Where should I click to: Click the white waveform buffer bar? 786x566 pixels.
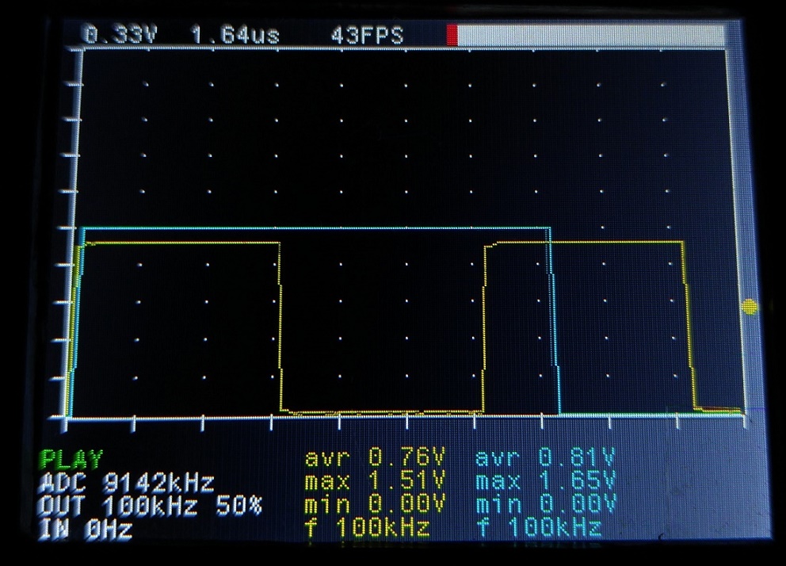coord(590,36)
